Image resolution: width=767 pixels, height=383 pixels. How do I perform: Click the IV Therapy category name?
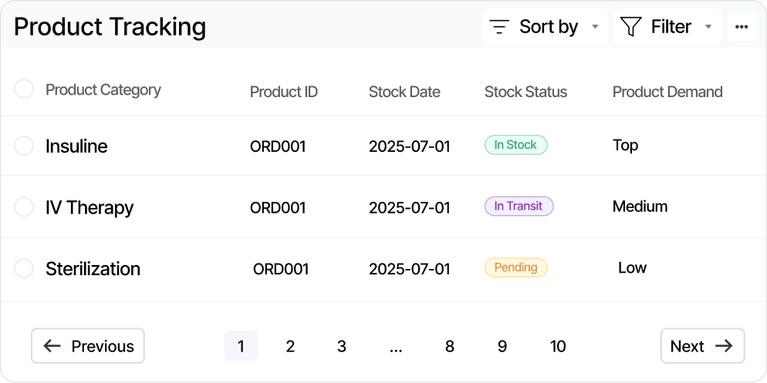click(x=90, y=207)
